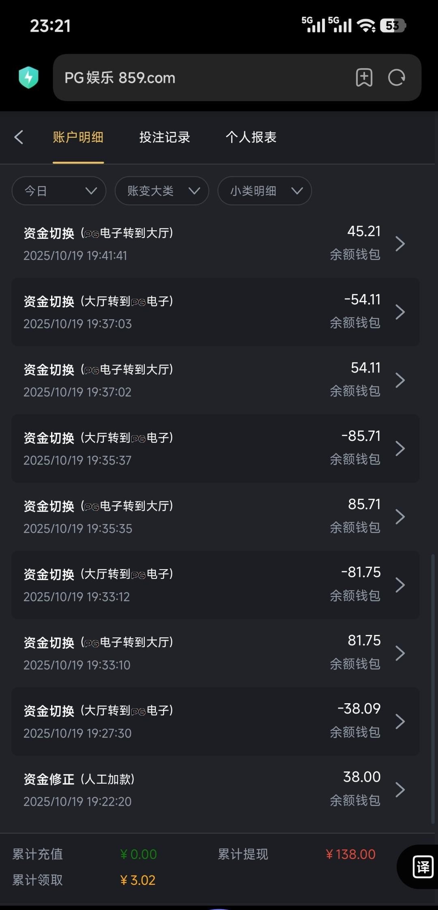Screen dimensions: 438x910
Task: Switch to the 投注记录 tab
Action: (x=165, y=137)
